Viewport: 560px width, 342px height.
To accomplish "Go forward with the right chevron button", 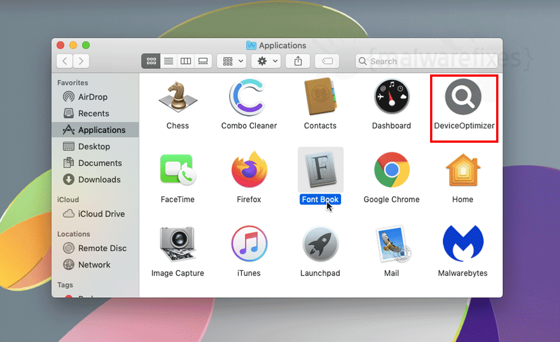I will [x=81, y=61].
